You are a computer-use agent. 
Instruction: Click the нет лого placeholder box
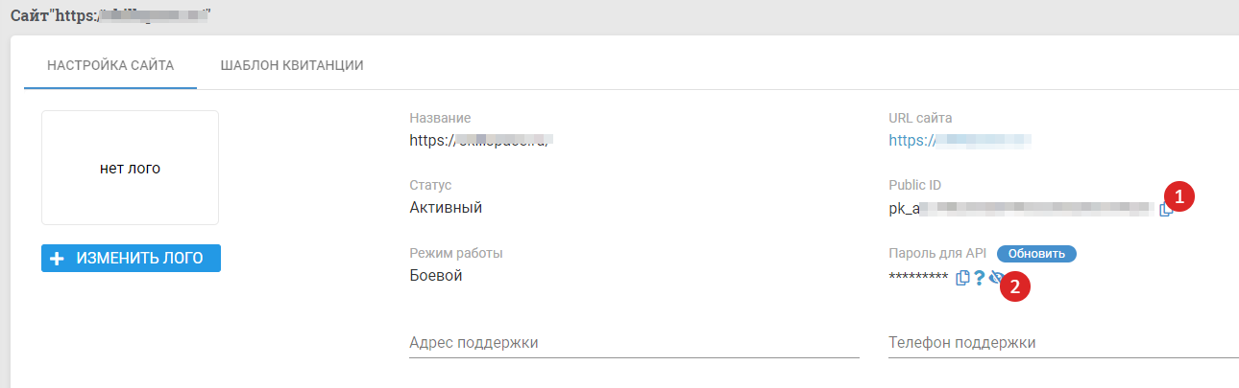[130, 168]
